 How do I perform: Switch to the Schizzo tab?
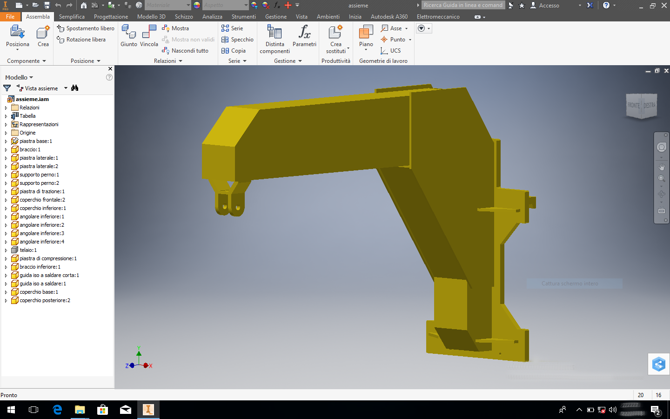184,16
